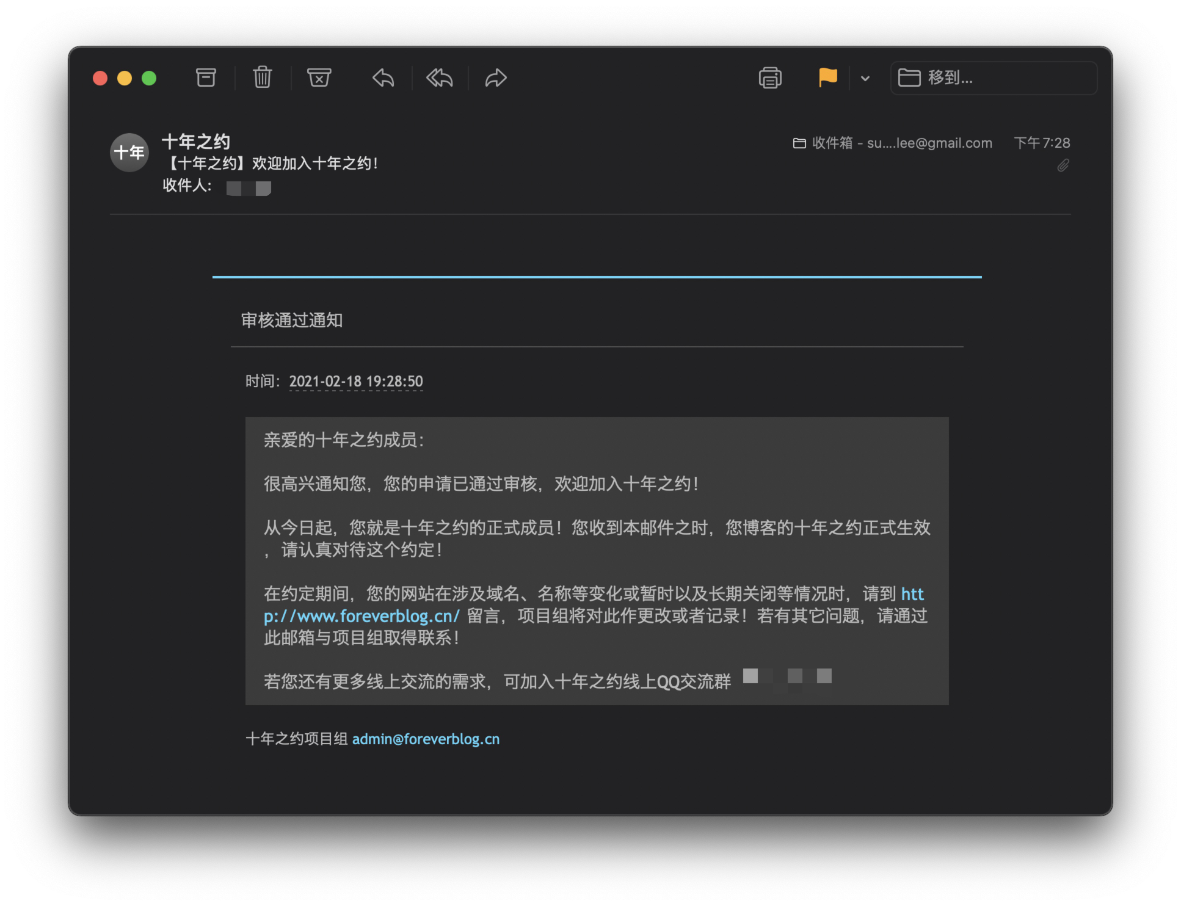This screenshot has width=1181, height=906.
Task: Forward this email message
Action: tap(496, 78)
